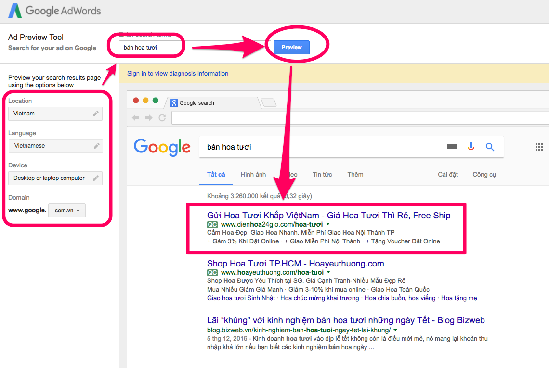Open Cài đặt settings menu
This screenshot has height=368, width=549.
tap(448, 174)
